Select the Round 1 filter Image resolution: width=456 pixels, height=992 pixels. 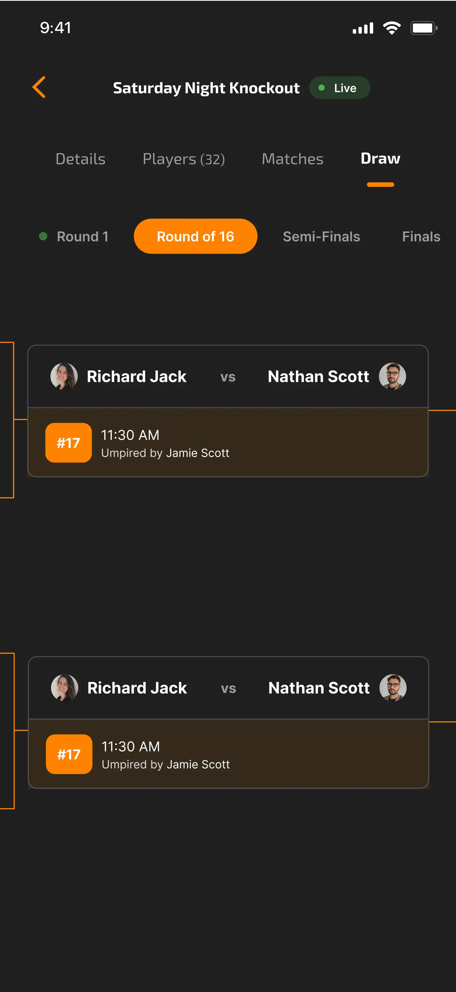coord(82,236)
